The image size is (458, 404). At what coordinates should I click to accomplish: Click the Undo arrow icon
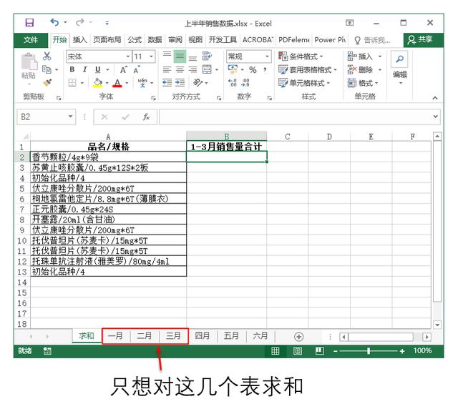coord(54,22)
